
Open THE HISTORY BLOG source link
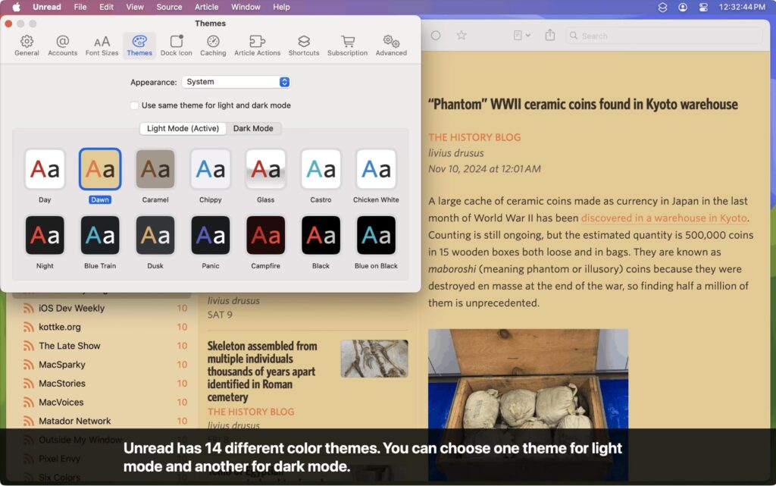[x=474, y=137]
